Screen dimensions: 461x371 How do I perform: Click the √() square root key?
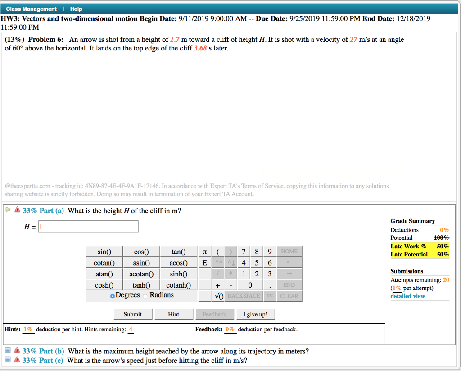[x=217, y=296]
